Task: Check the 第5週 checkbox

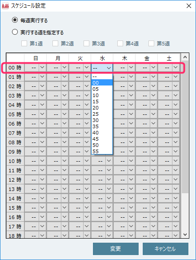Action: tap(151, 44)
